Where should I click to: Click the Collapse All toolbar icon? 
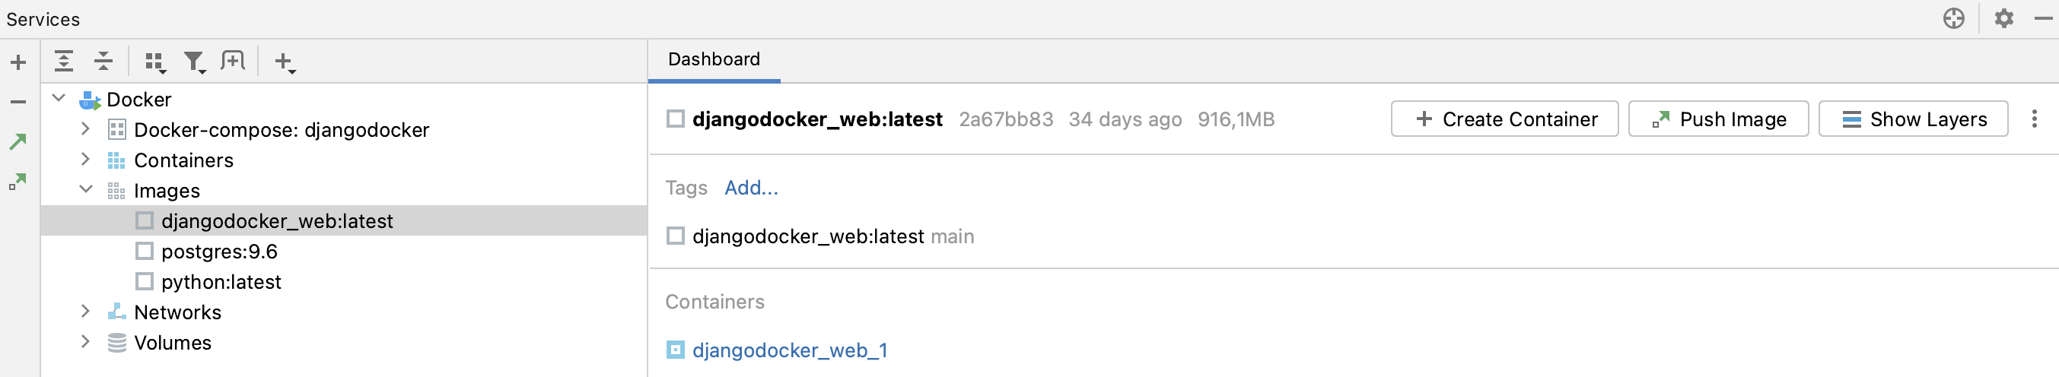[104, 61]
